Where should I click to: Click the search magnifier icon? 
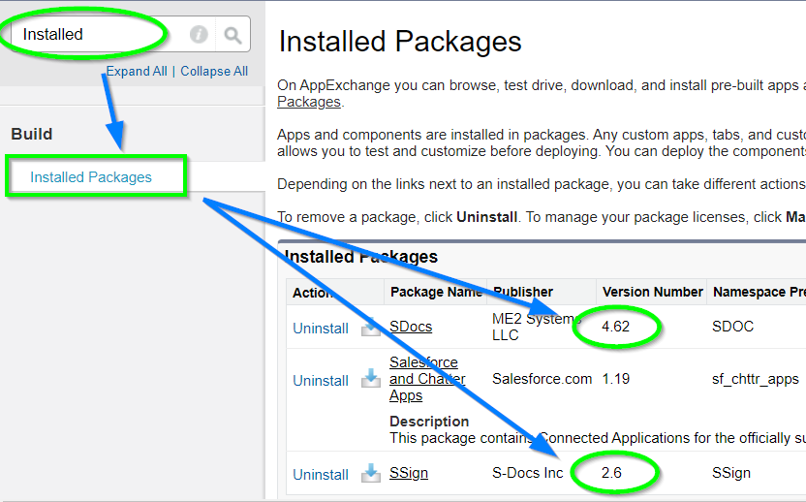tap(232, 35)
